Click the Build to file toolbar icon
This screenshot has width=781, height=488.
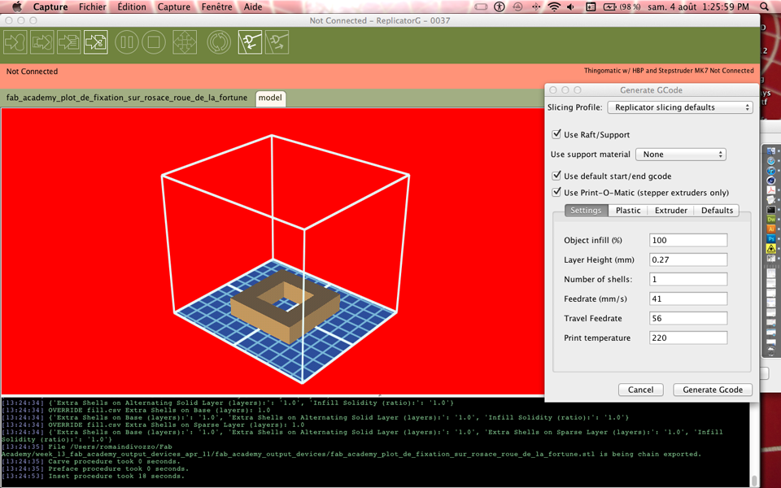click(41, 42)
